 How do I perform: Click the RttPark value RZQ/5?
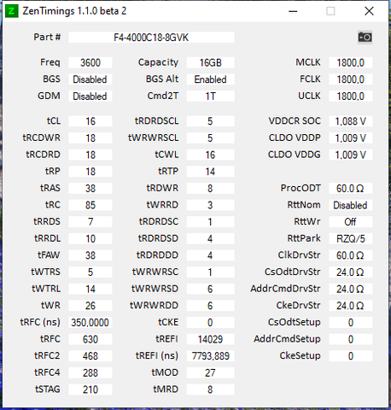(x=351, y=238)
